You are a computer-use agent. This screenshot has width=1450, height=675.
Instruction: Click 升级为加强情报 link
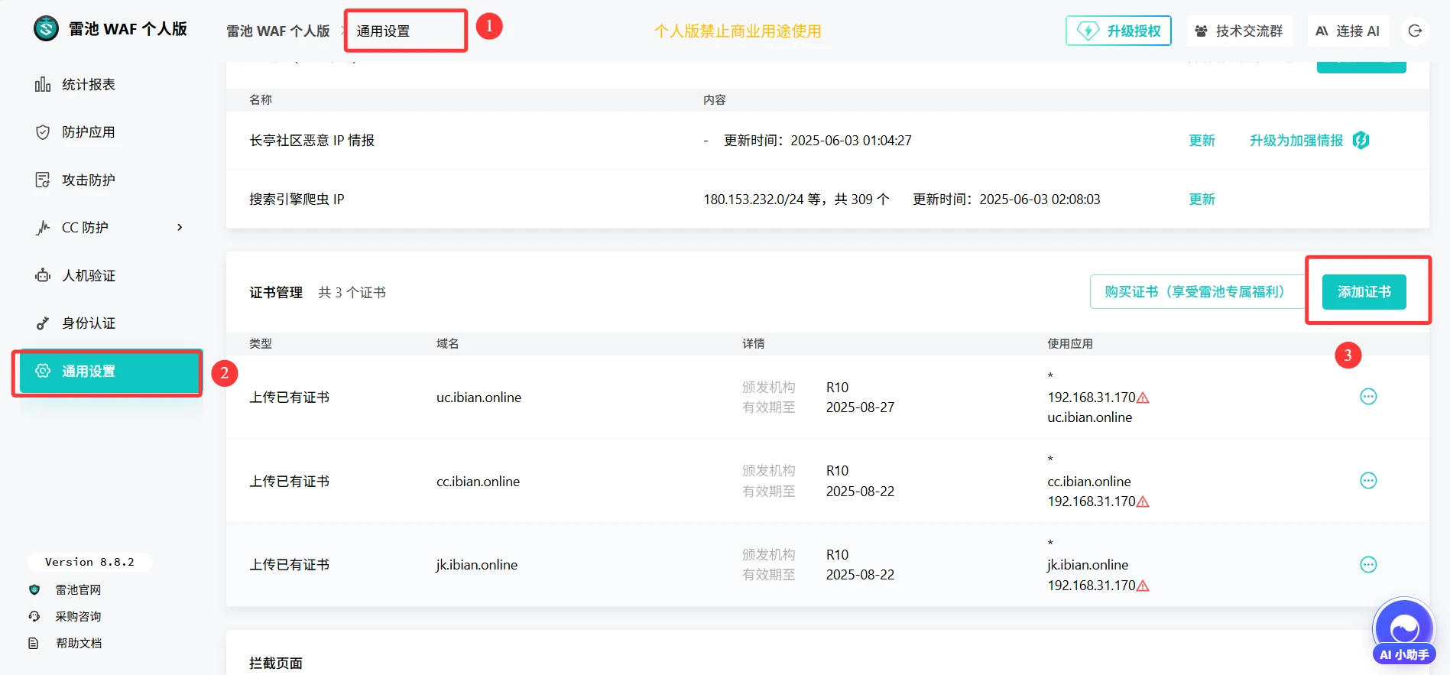coord(1296,141)
